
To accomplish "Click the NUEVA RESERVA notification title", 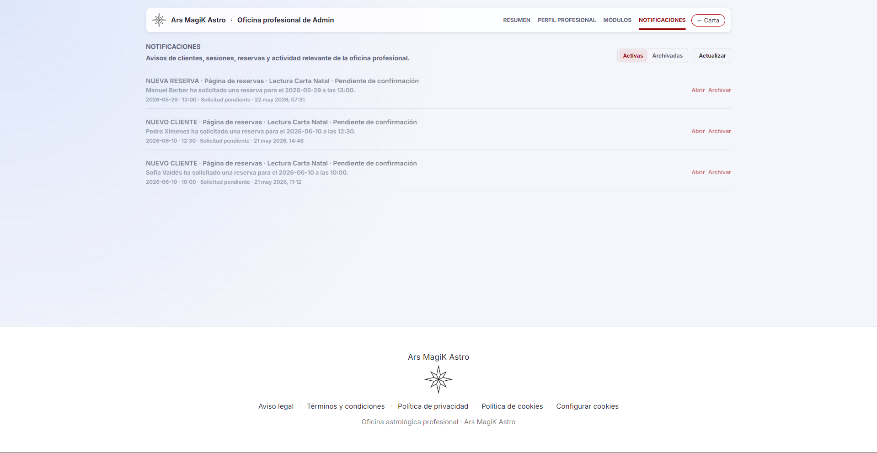I will pos(282,81).
